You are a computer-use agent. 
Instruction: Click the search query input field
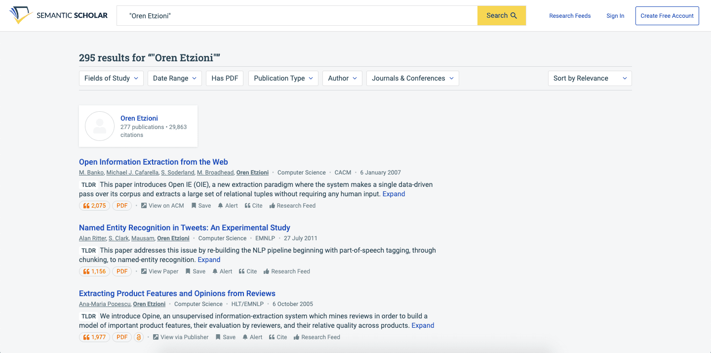pyautogui.click(x=296, y=16)
